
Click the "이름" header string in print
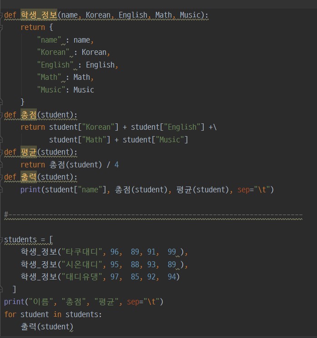pyautogui.click(x=41, y=302)
